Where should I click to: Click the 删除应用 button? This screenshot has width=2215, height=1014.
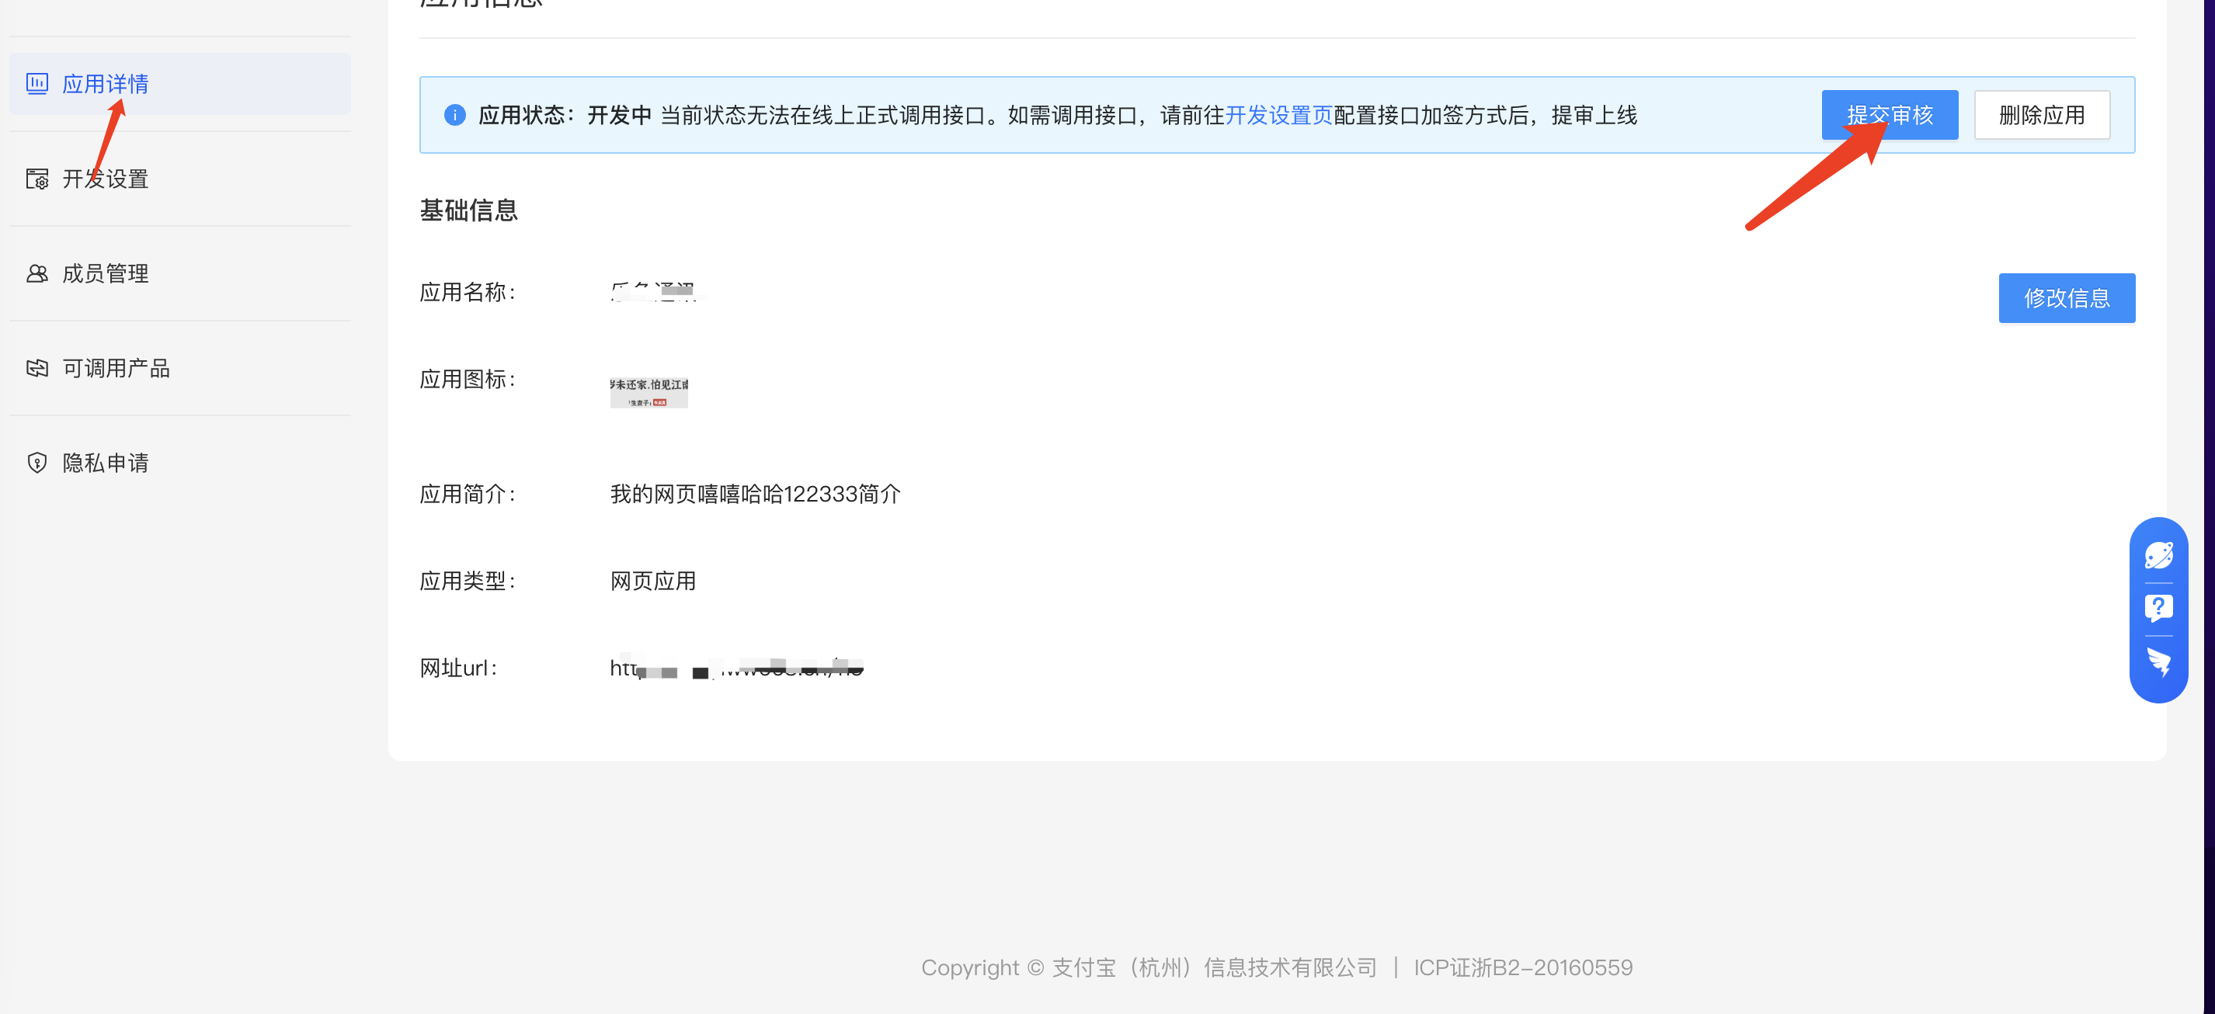tap(2041, 115)
